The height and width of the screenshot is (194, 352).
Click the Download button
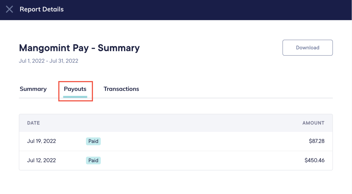point(307,48)
